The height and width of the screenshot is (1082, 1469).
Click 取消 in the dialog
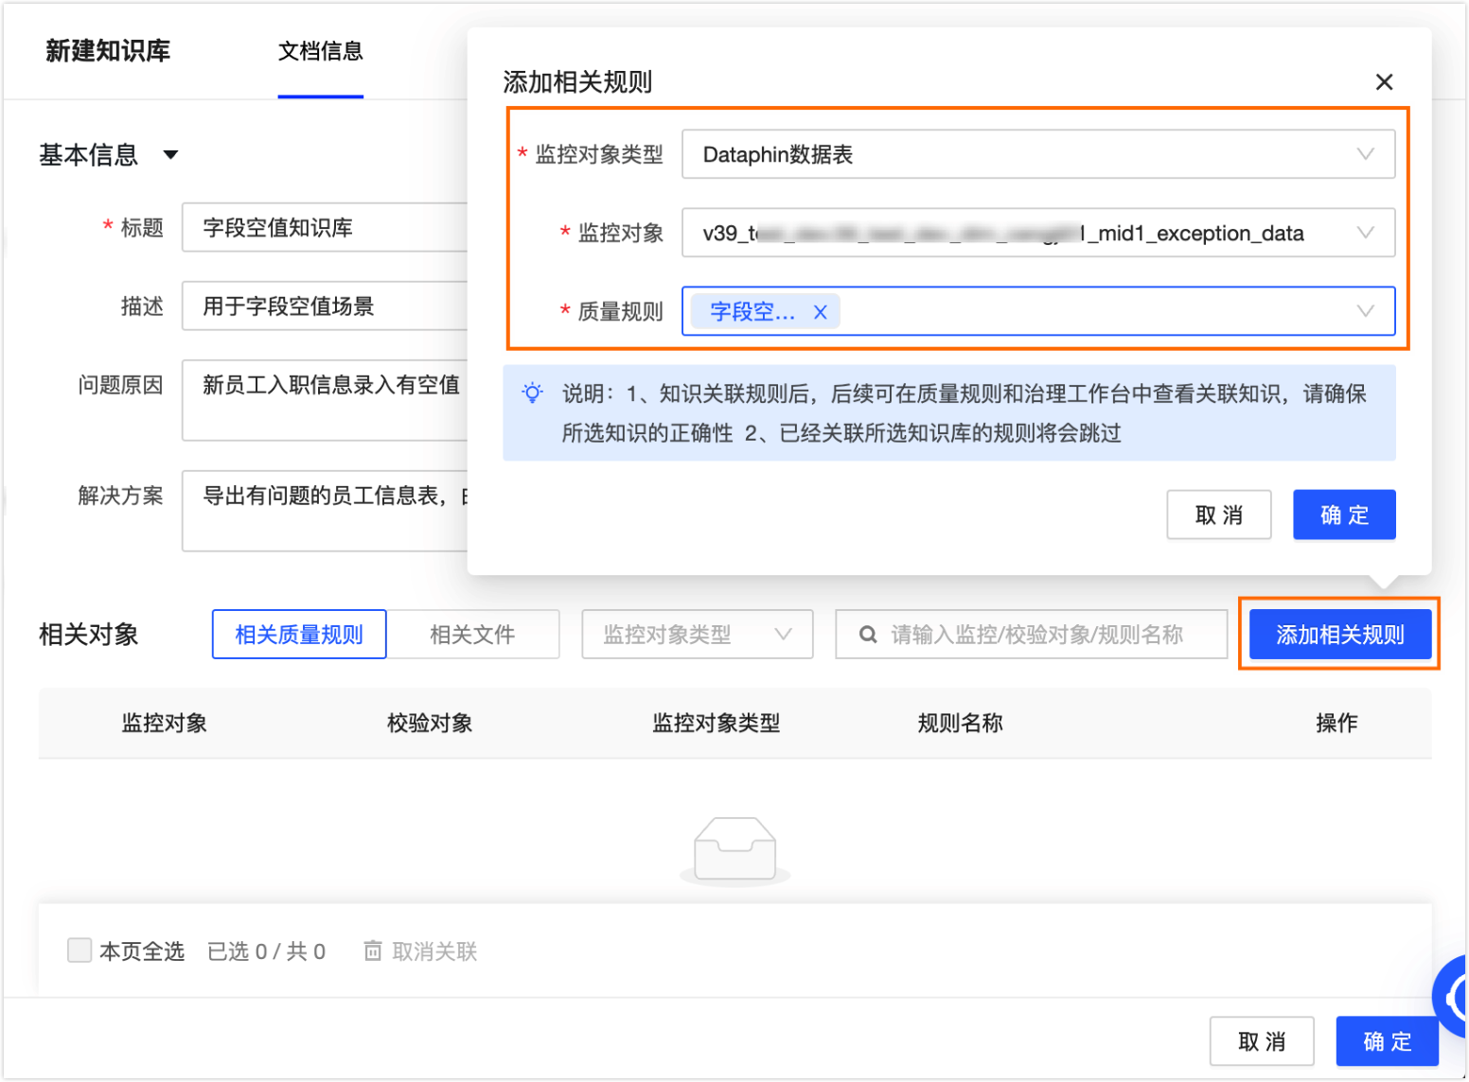click(1219, 515)
